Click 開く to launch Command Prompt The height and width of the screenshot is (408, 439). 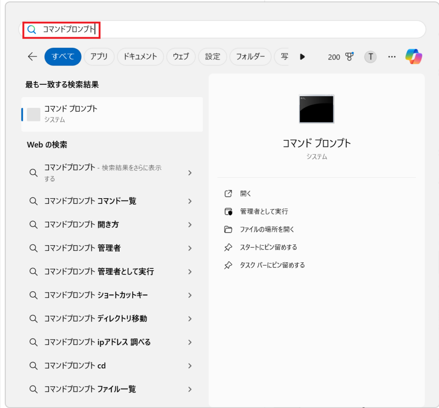246,194
